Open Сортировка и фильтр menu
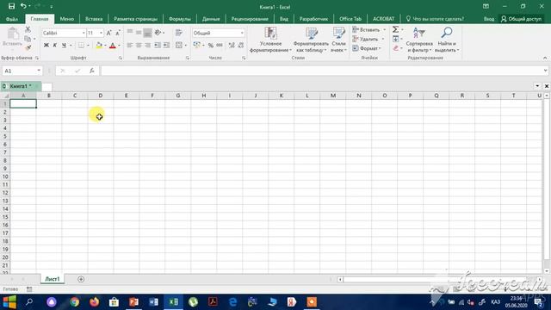The image size is (551, 310). pos(419,40)
